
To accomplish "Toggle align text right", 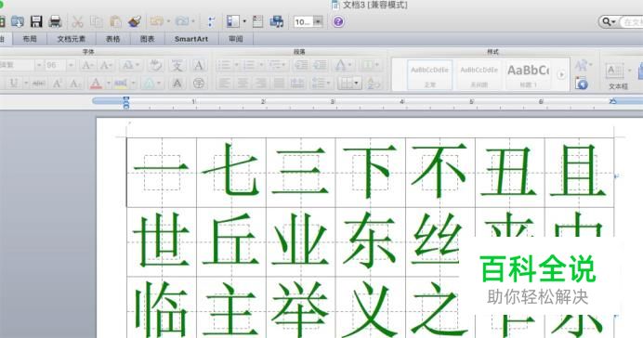I will click(261, 84).
